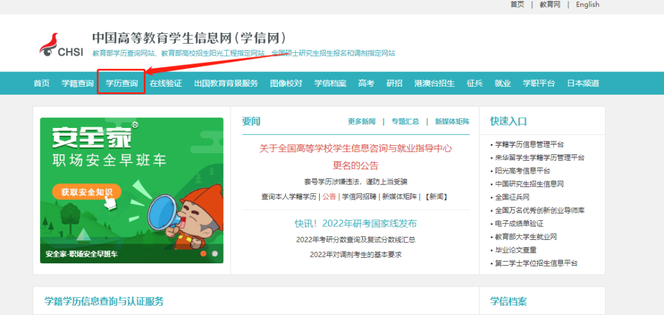Open 电子成绩单验证 quick link

pyautogui.click(x=519, y=223)
